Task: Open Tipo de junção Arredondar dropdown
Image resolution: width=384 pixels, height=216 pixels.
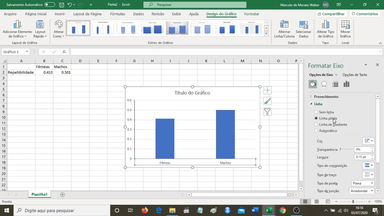Action: (x=362, y=191)
